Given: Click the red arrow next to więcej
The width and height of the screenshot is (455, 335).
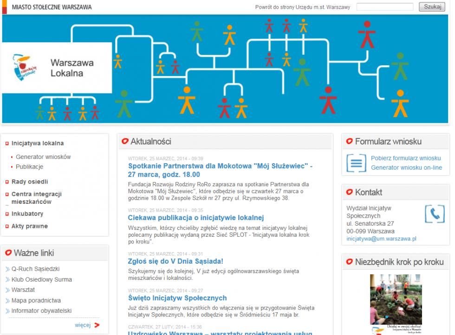Looking at the screenshot, I should click(97, 325).
